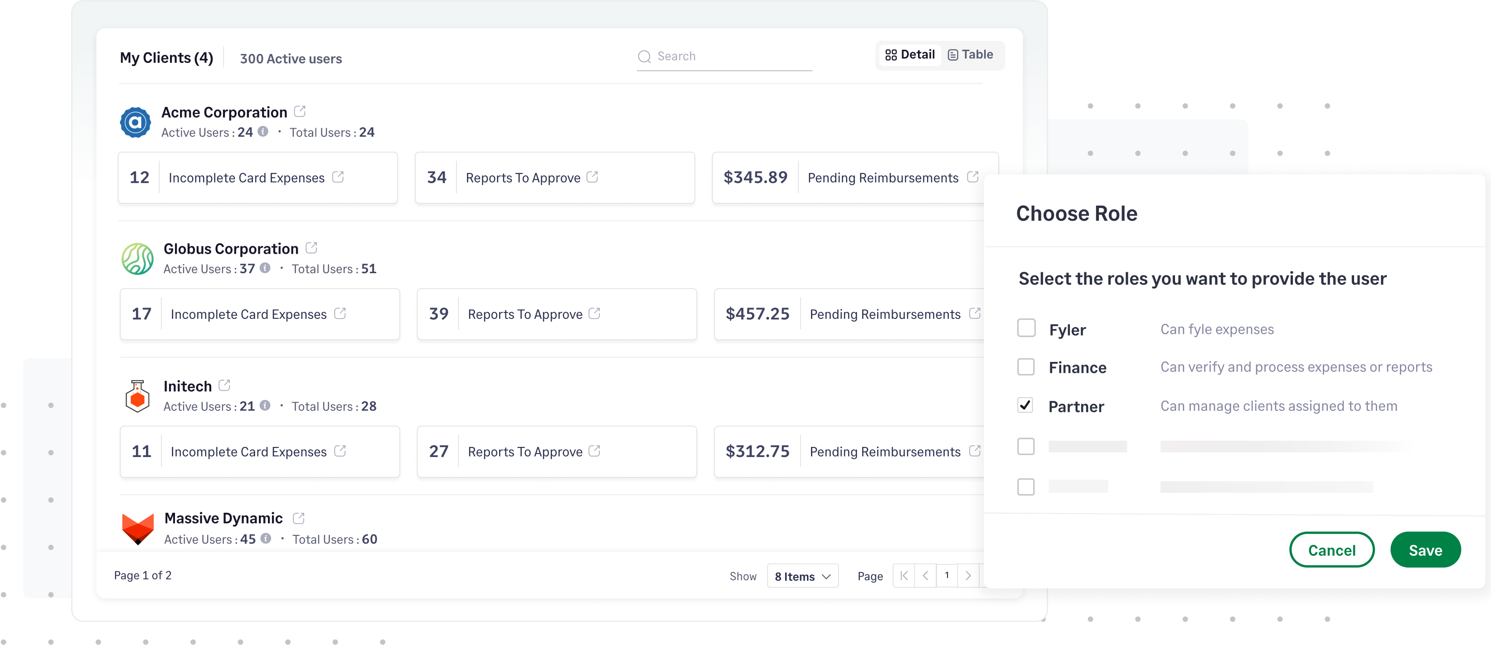Open Acme Reports To Approve link icon

(x=592, y=177)
